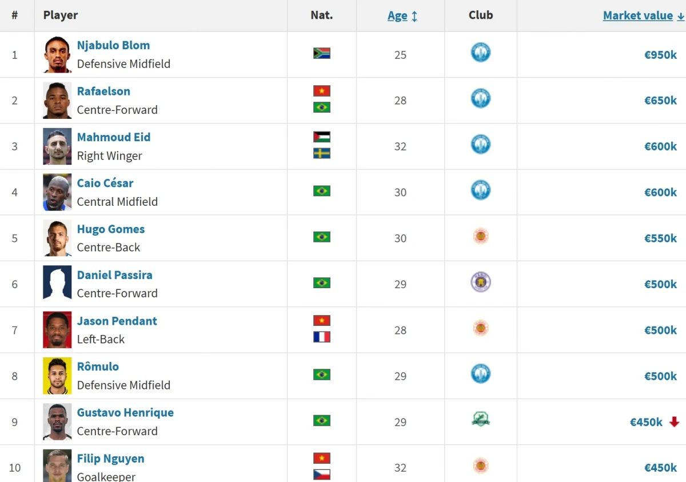
Task: Click the South Africa flag for Njabulo Blom
Action: [x=322, y=54]
